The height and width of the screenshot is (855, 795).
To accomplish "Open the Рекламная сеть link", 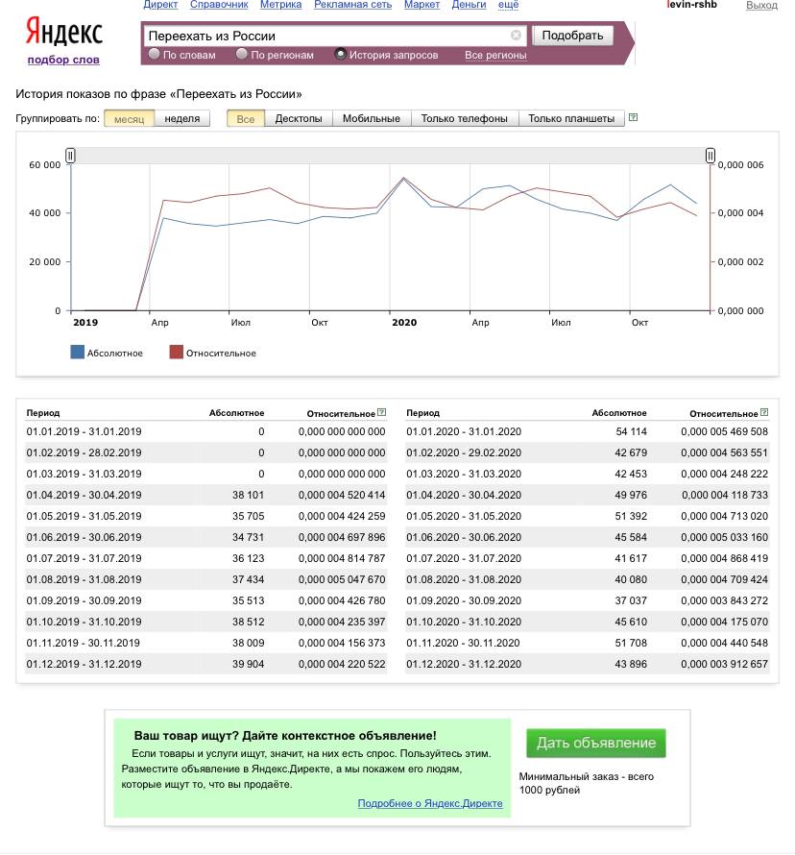I will (352, 5).
